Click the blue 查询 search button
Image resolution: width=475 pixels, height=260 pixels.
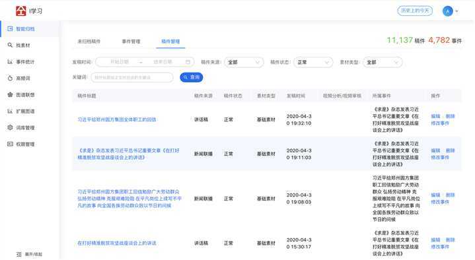191,77
